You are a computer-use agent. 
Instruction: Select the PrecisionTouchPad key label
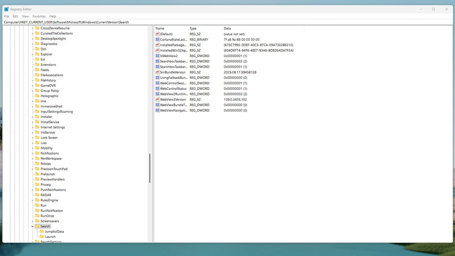(x=54, y=169)
